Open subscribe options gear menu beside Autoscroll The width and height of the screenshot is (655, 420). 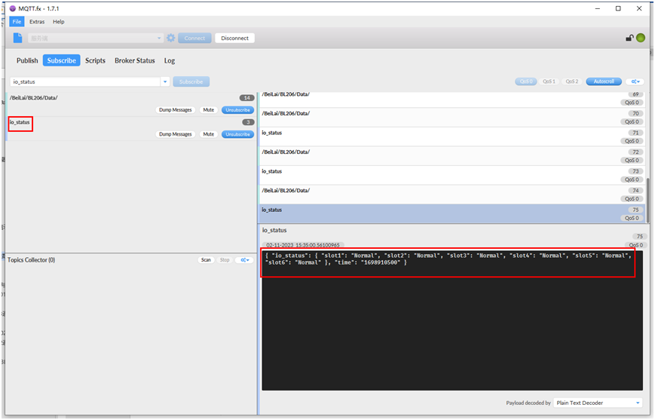(x=635, y=81)
